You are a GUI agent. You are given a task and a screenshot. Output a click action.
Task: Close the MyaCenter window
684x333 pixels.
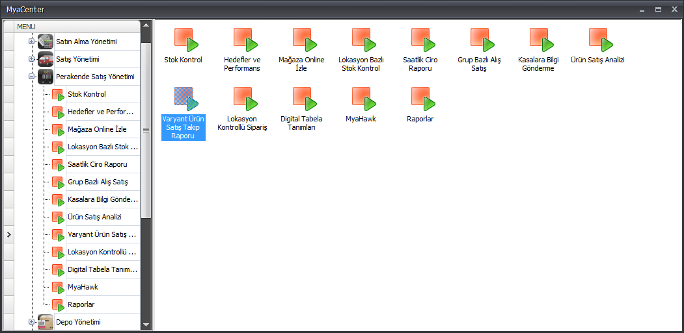pos(674,9)
